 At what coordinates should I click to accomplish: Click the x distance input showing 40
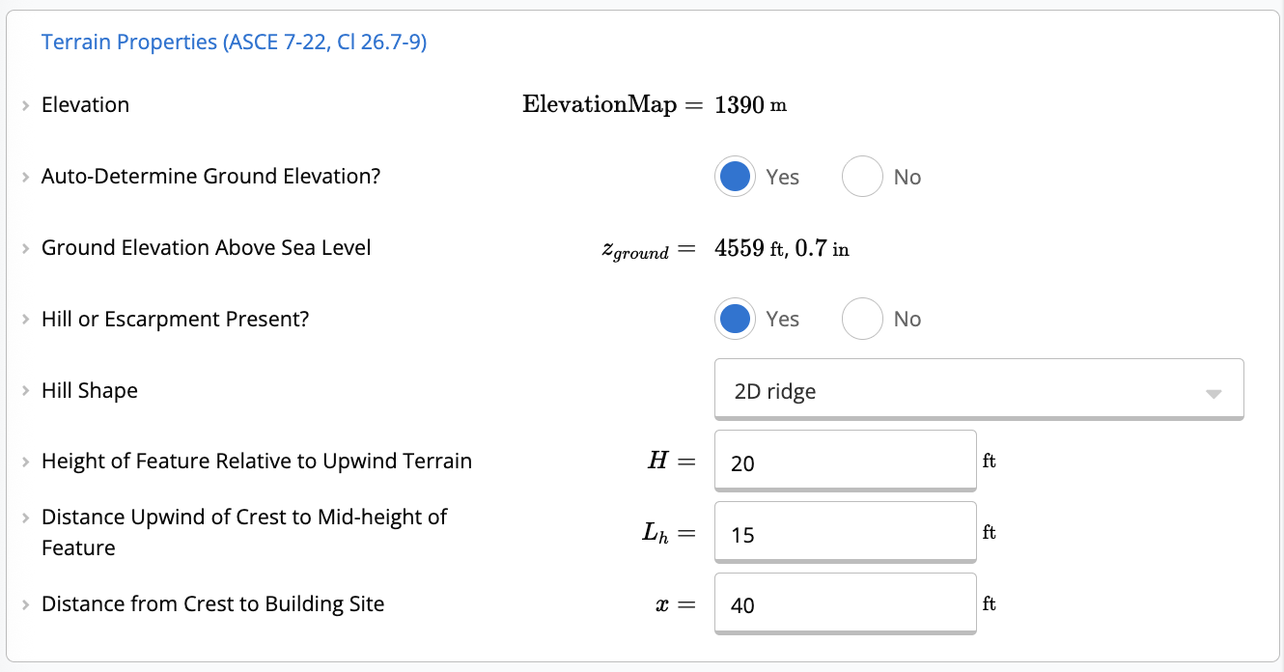point(845,603)
